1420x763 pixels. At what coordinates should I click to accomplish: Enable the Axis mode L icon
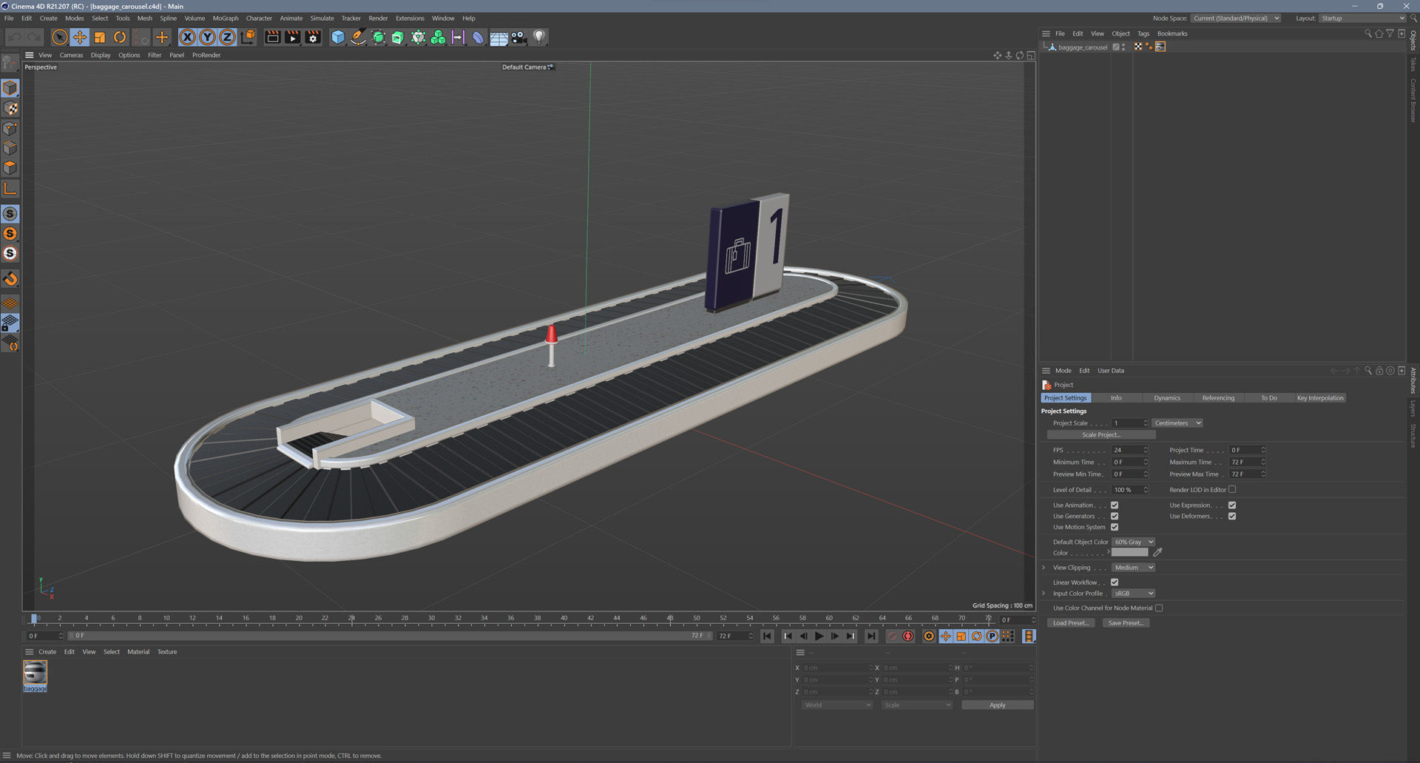(10, 189)
